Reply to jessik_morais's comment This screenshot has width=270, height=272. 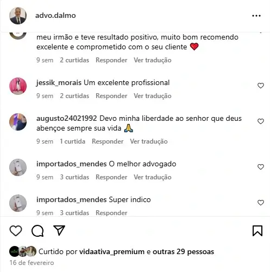click(111, 96)
